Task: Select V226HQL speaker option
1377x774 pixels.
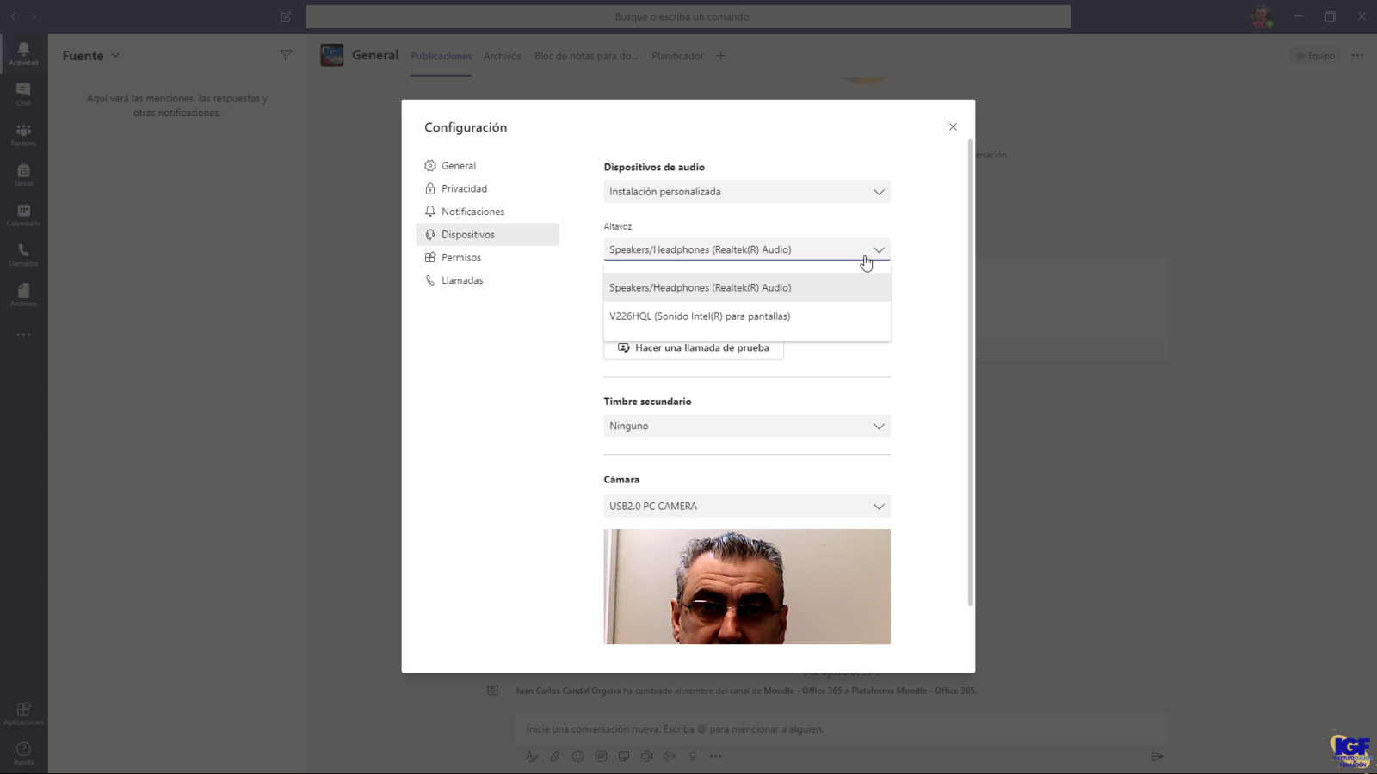Action: pos(700,316)
